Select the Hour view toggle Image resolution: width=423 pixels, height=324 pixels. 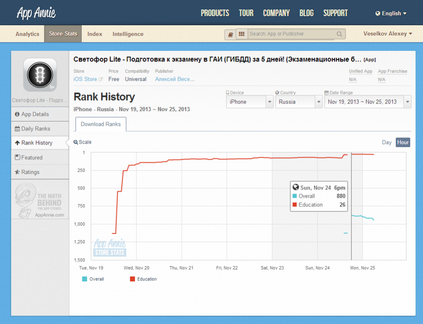[403, 142]
